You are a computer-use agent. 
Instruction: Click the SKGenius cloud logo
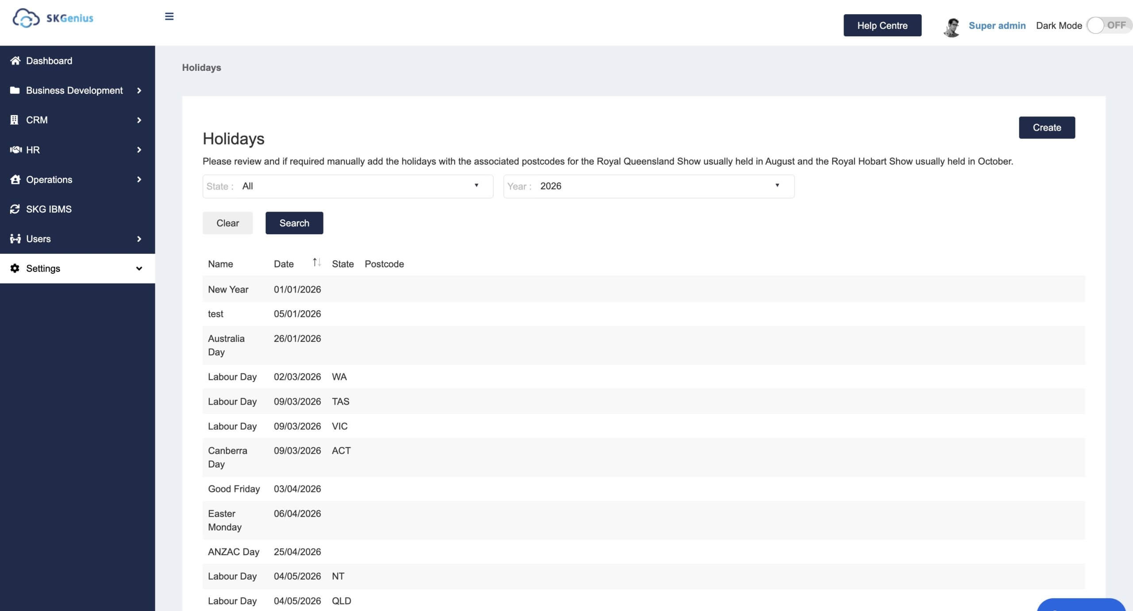point(27,18)
